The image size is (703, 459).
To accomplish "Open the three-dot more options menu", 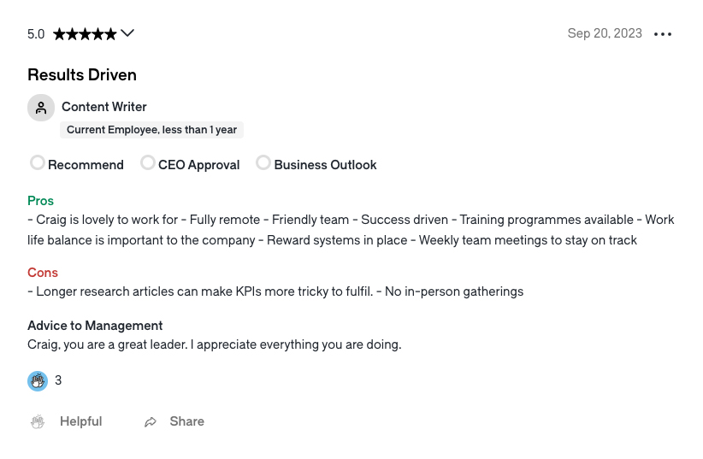I will (662, 34).
